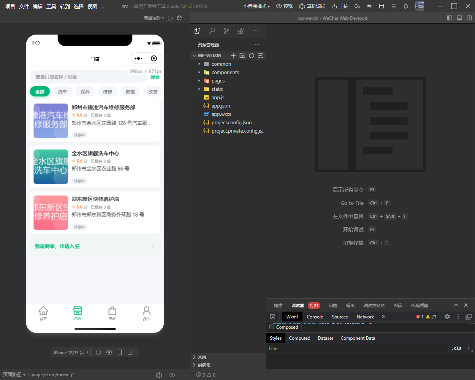Select the 洗车 category chip
The width and height of the screenshot is (475, 380).
[x=62, y=92]
